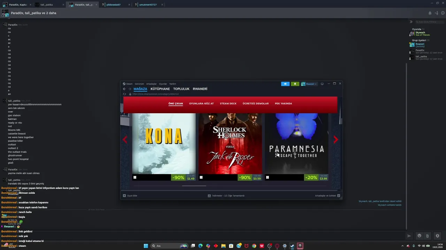Image resolution: width=446 pixels, height=250 pixels.
Task: Open the KONA game capsule
Action: coord(164,143)
